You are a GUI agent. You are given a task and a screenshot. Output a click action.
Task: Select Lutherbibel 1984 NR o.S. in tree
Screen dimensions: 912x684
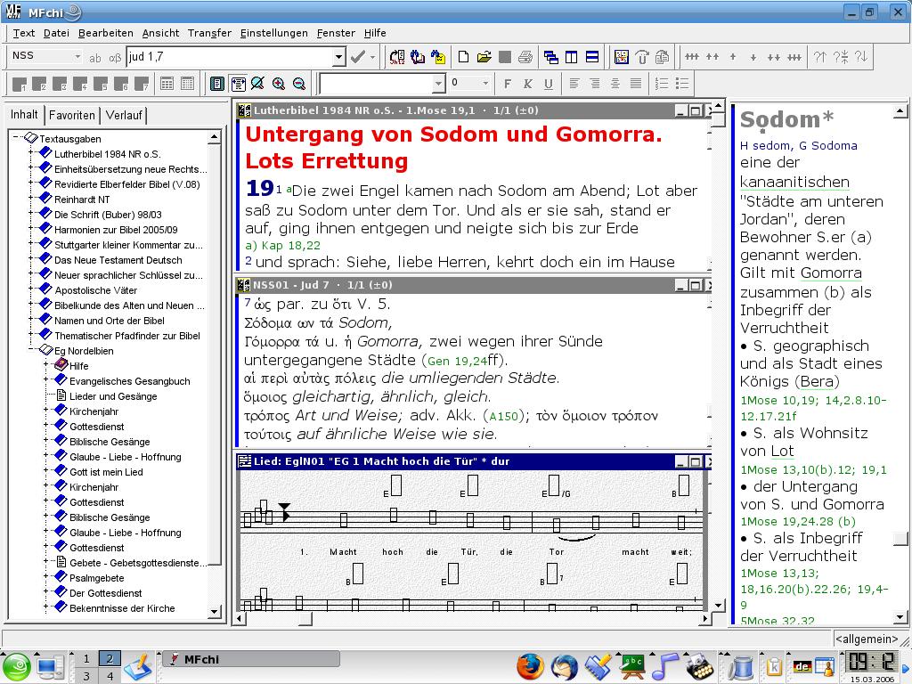(x=107, y=154)
